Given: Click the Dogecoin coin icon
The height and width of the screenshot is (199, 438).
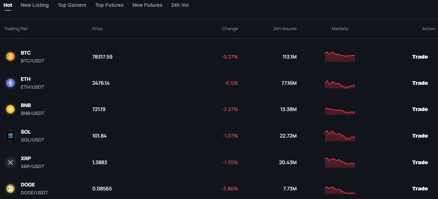Looking at the screenshot, I should [10, 189].
